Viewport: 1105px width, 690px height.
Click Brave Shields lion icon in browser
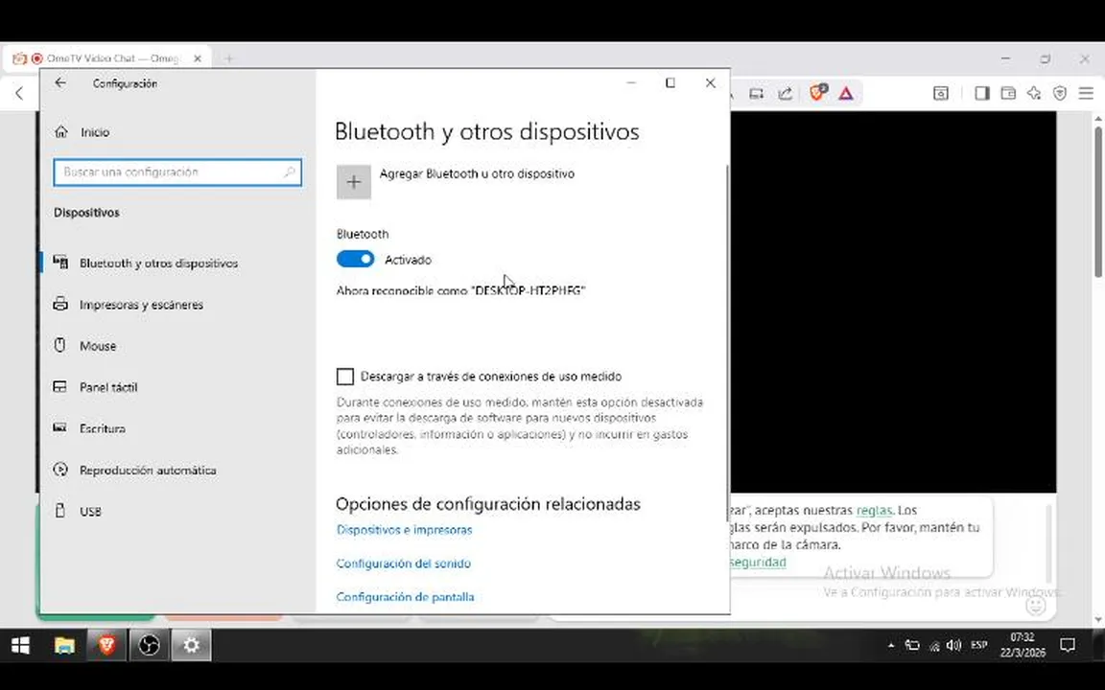pos(818,92)
